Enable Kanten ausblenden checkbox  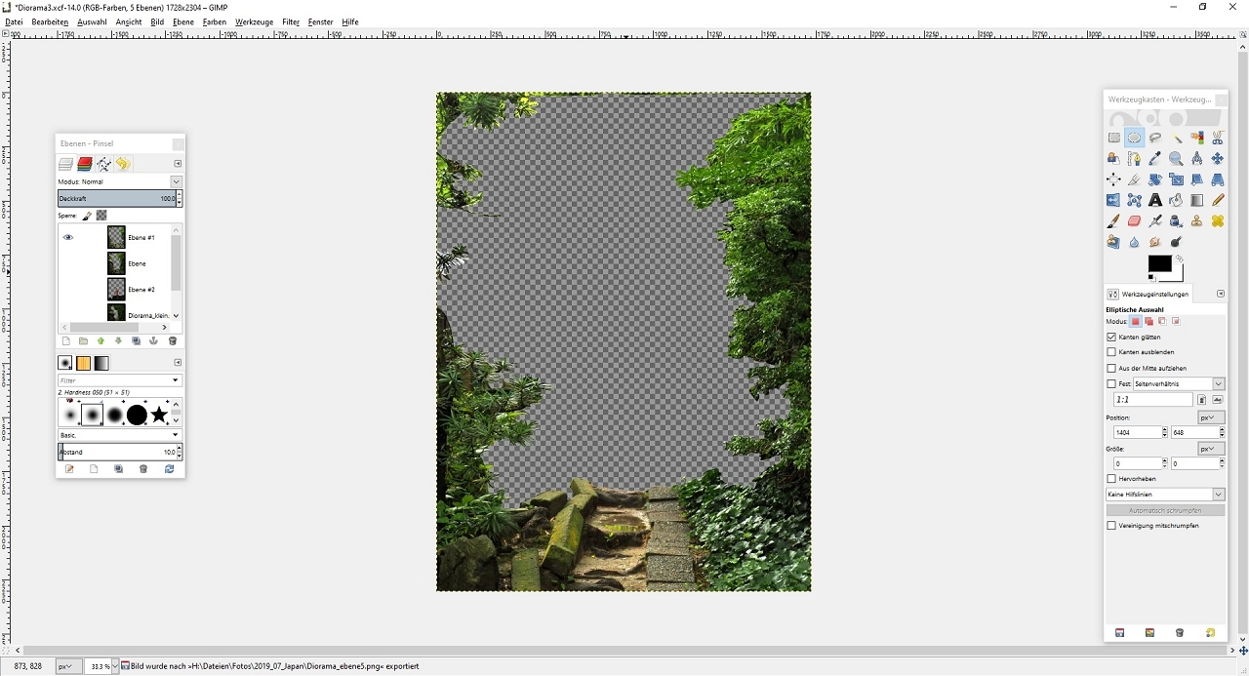point(1111,352)
